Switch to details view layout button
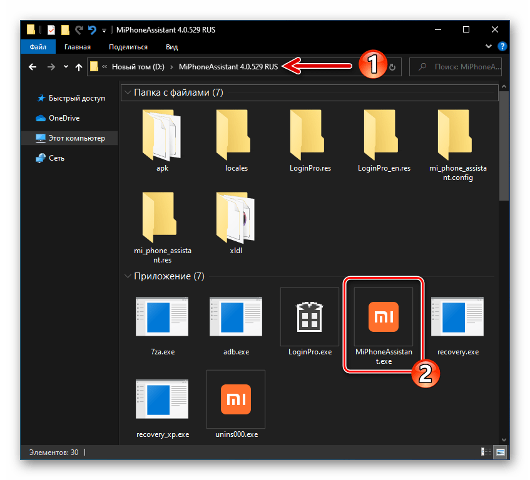This screenshot has width=530, height=480. coord(486,451)
